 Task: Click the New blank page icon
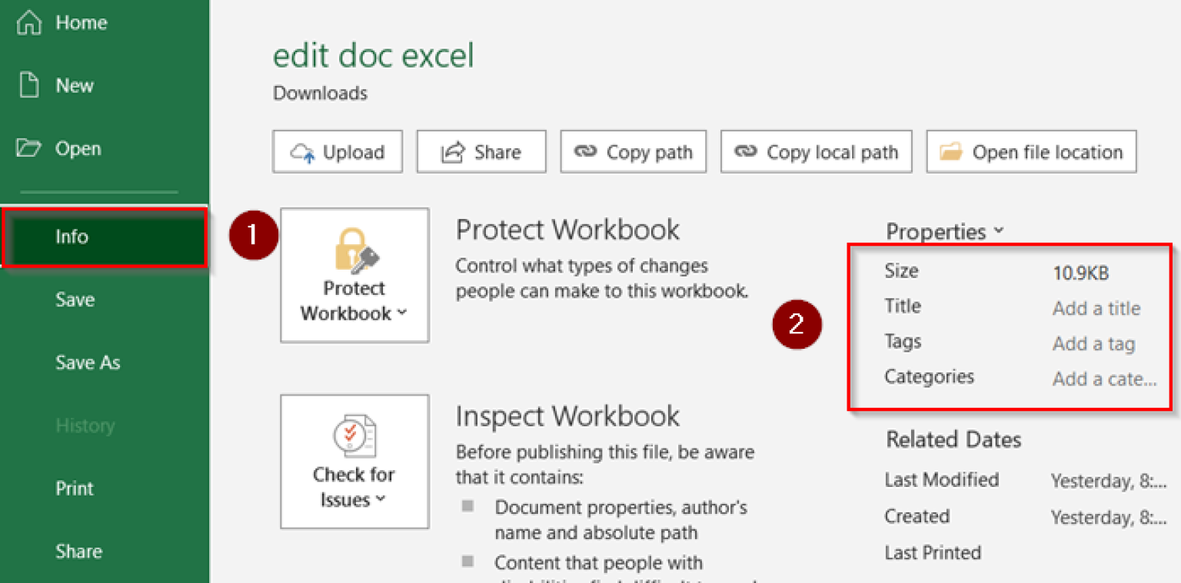(x=29, y=86)
